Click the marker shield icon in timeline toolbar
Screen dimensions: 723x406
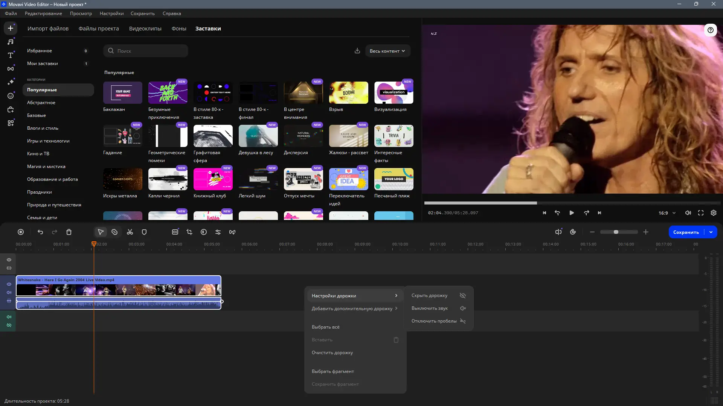click(144, 232)
